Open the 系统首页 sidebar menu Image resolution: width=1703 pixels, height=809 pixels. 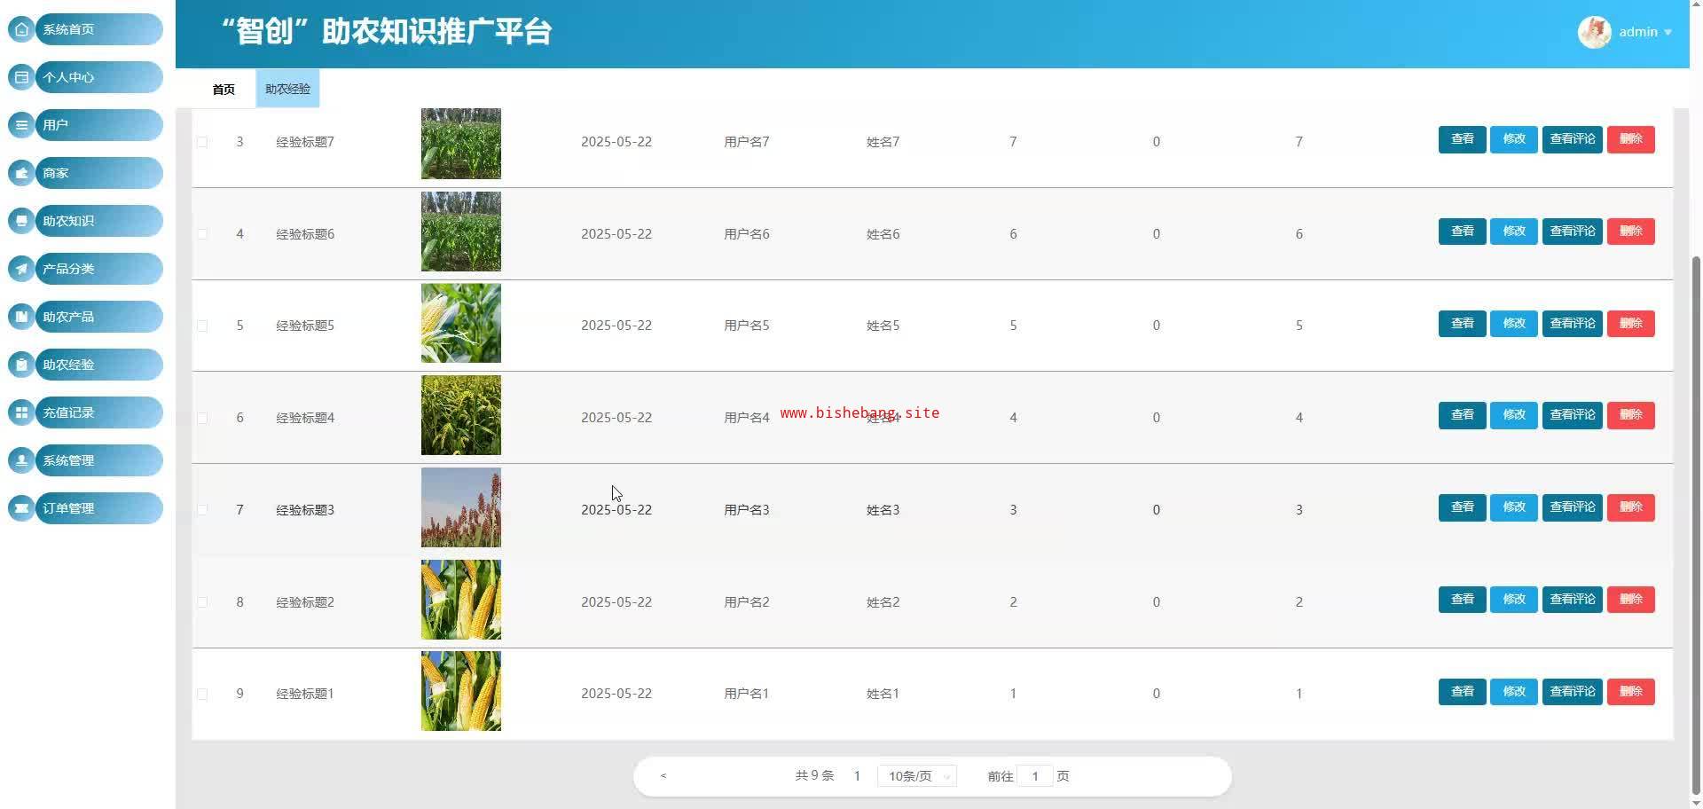point(98,29)
